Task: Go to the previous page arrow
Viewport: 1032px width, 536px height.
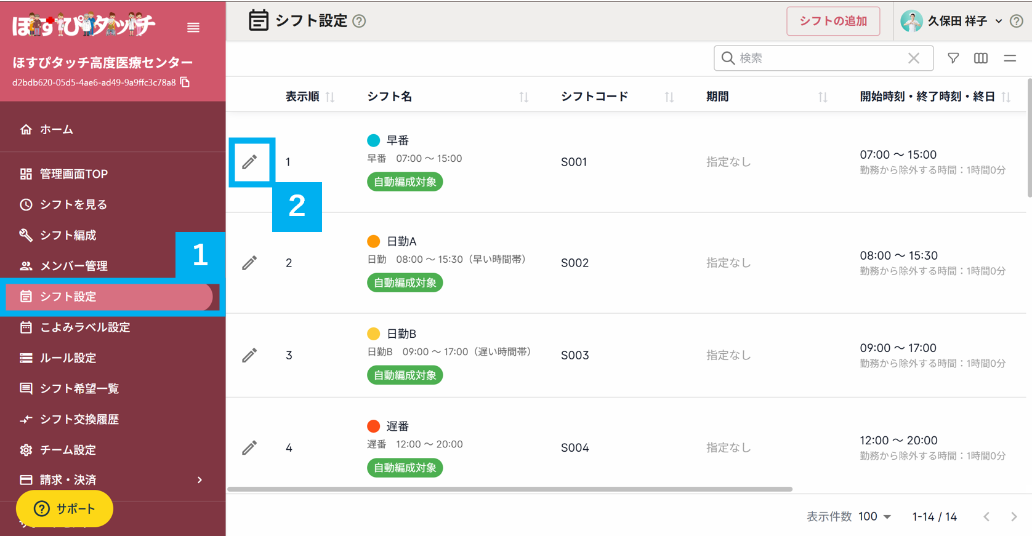Action: 986,517
